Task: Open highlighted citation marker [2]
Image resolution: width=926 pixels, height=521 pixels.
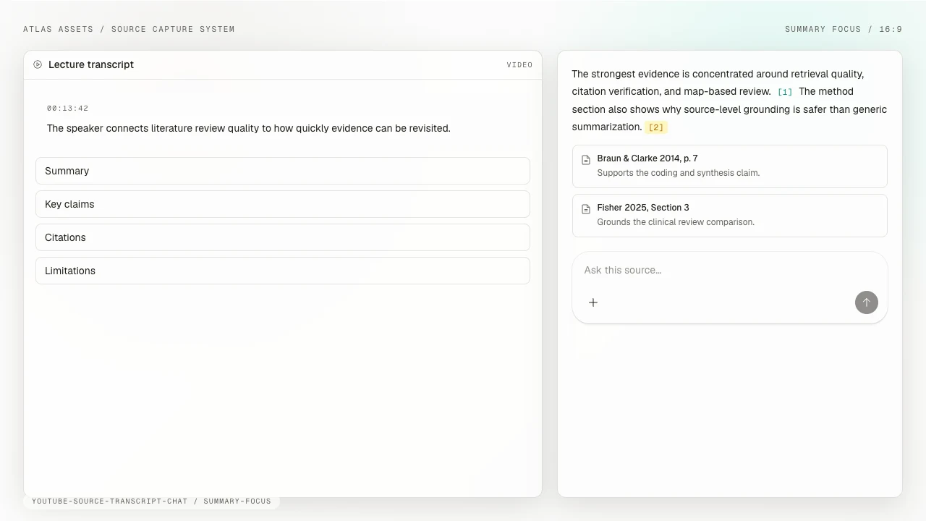Action: coord(656,127)
